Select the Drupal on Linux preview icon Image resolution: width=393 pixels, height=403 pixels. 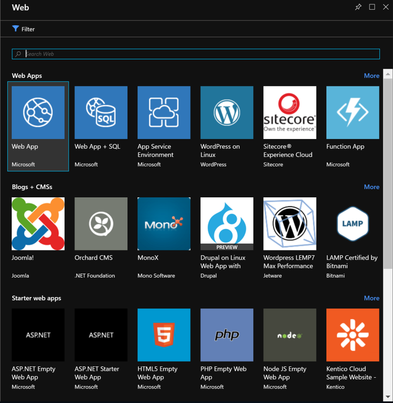click(227, 224)
